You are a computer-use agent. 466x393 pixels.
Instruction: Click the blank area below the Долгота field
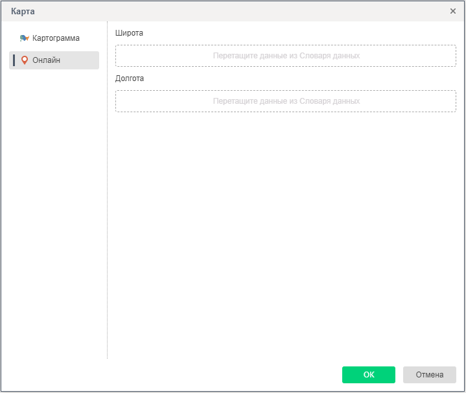(x=285, y=227)
